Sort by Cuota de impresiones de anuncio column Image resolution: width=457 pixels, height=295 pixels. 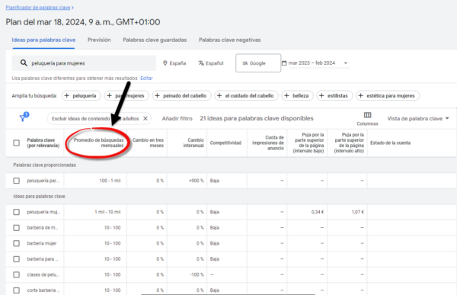coord(268,143)
